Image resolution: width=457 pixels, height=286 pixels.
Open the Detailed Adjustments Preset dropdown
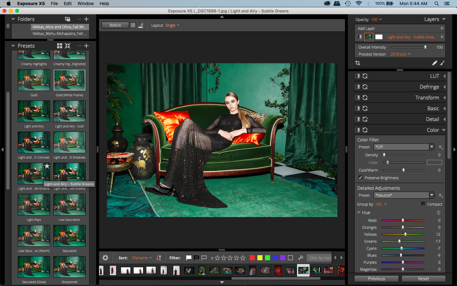(404, 195)
